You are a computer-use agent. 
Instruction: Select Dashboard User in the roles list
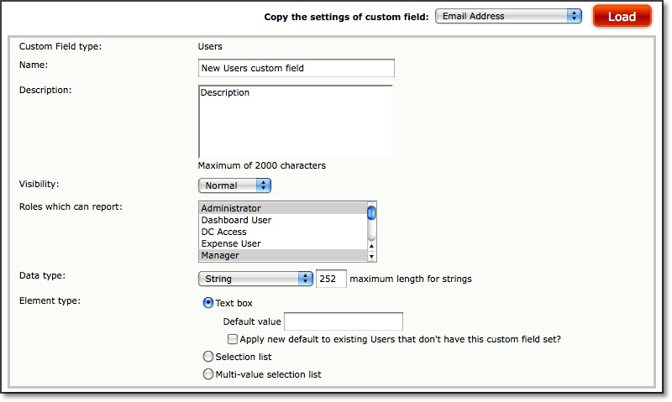[283, 220]
